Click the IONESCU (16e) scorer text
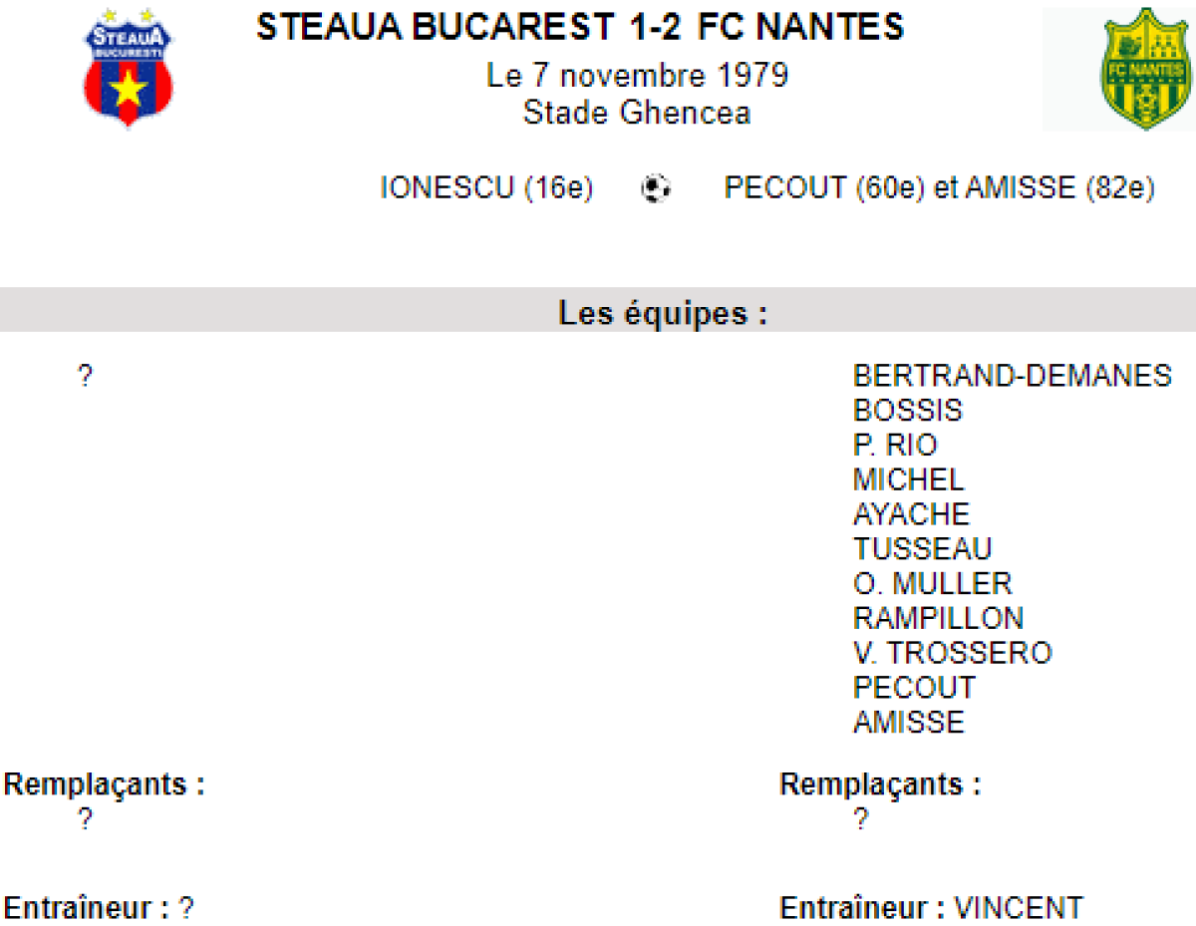 click(x=486, y=188)
